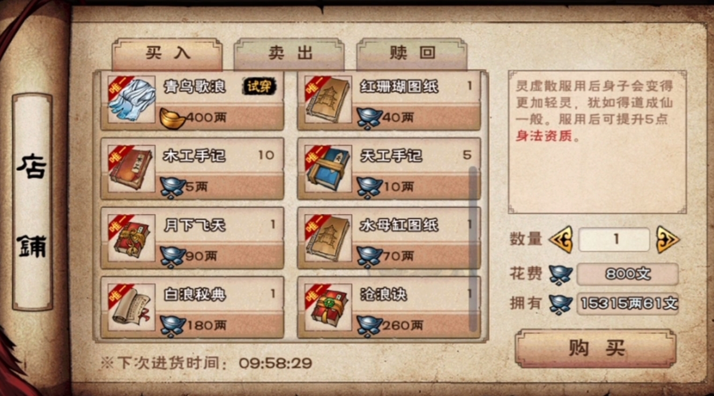Select the 木工手记 red book icon
Image resolution: width=714 pixels, height=396 pixels.
pyautogui.click(x=132, y=168)
